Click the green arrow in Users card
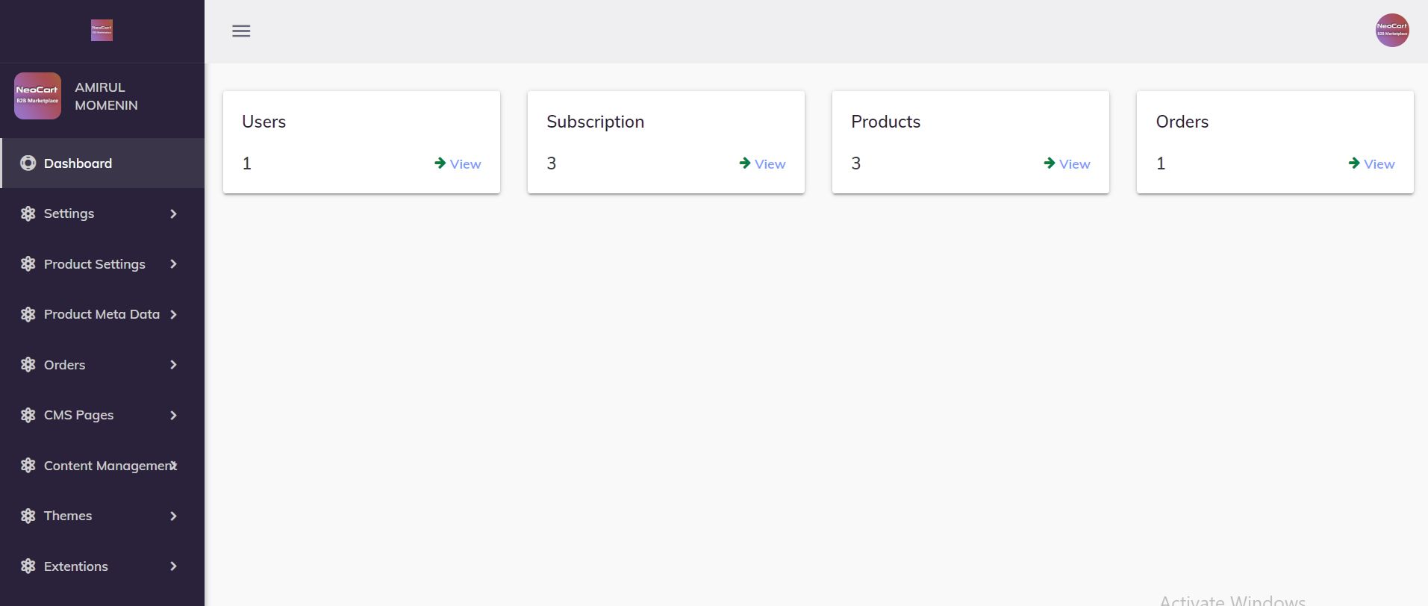 point(440,163)
